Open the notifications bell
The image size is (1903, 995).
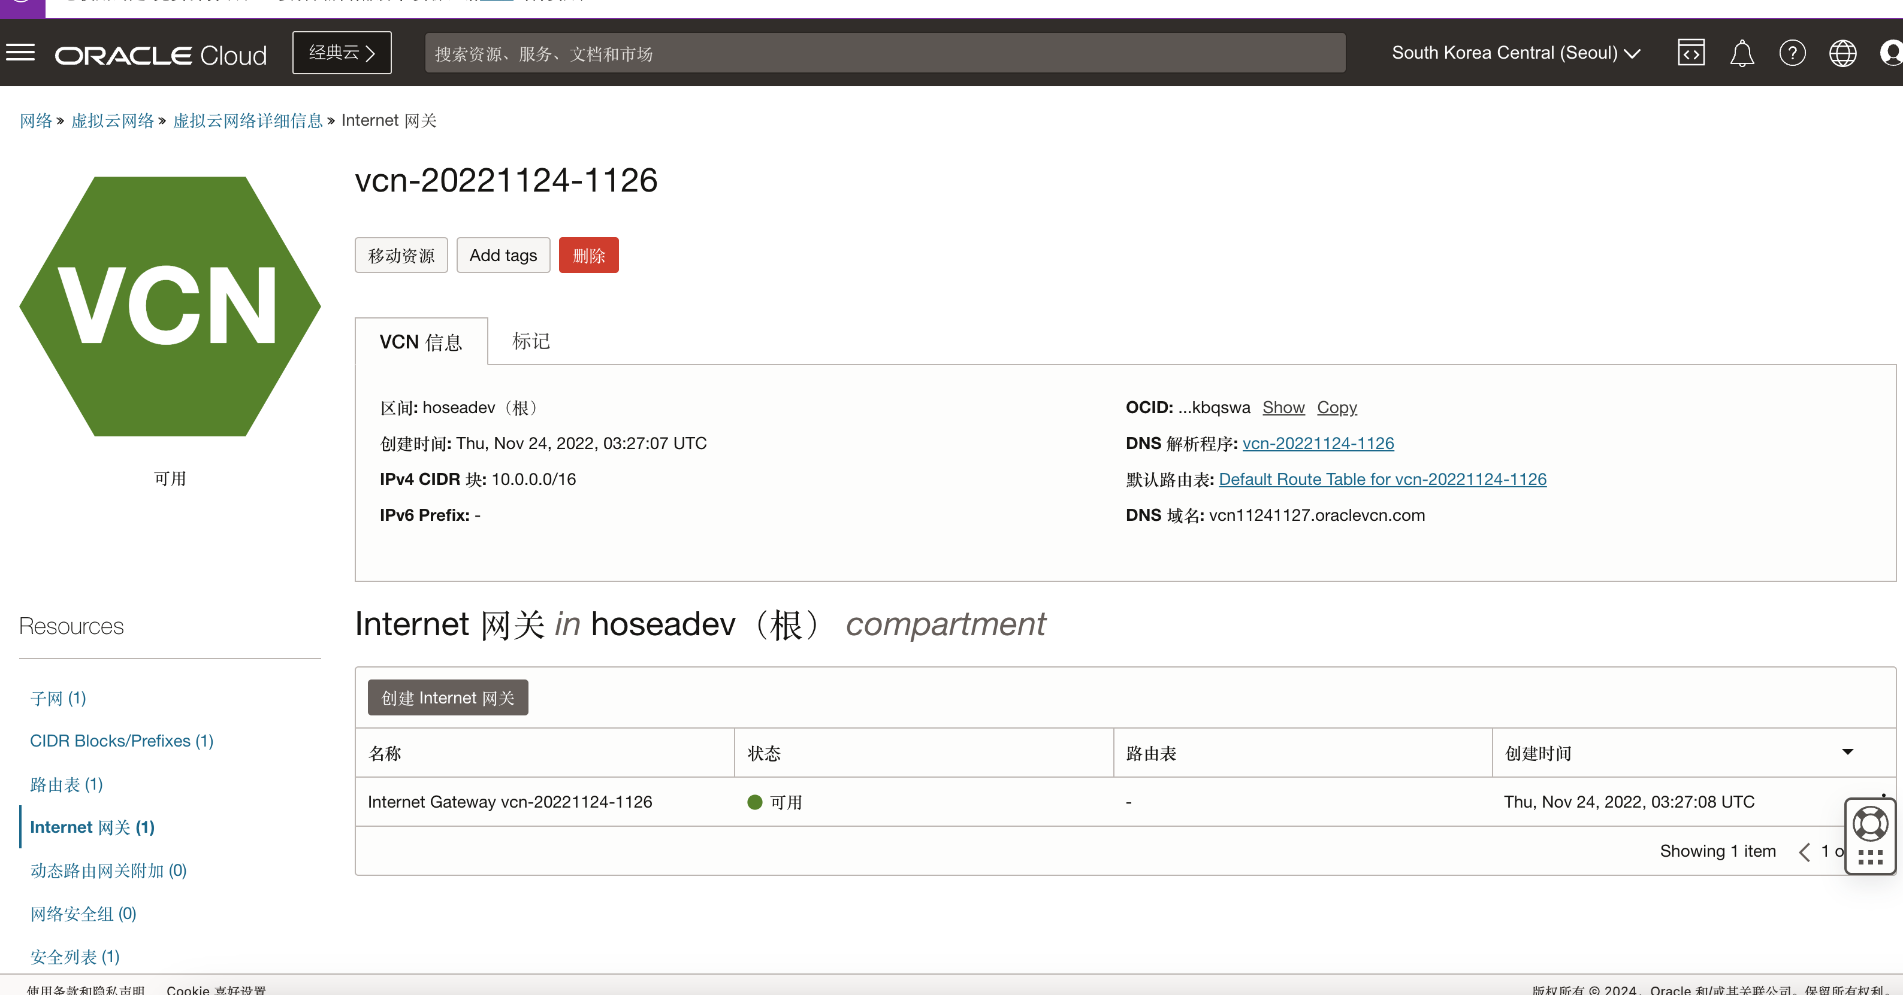[1741, 53]
